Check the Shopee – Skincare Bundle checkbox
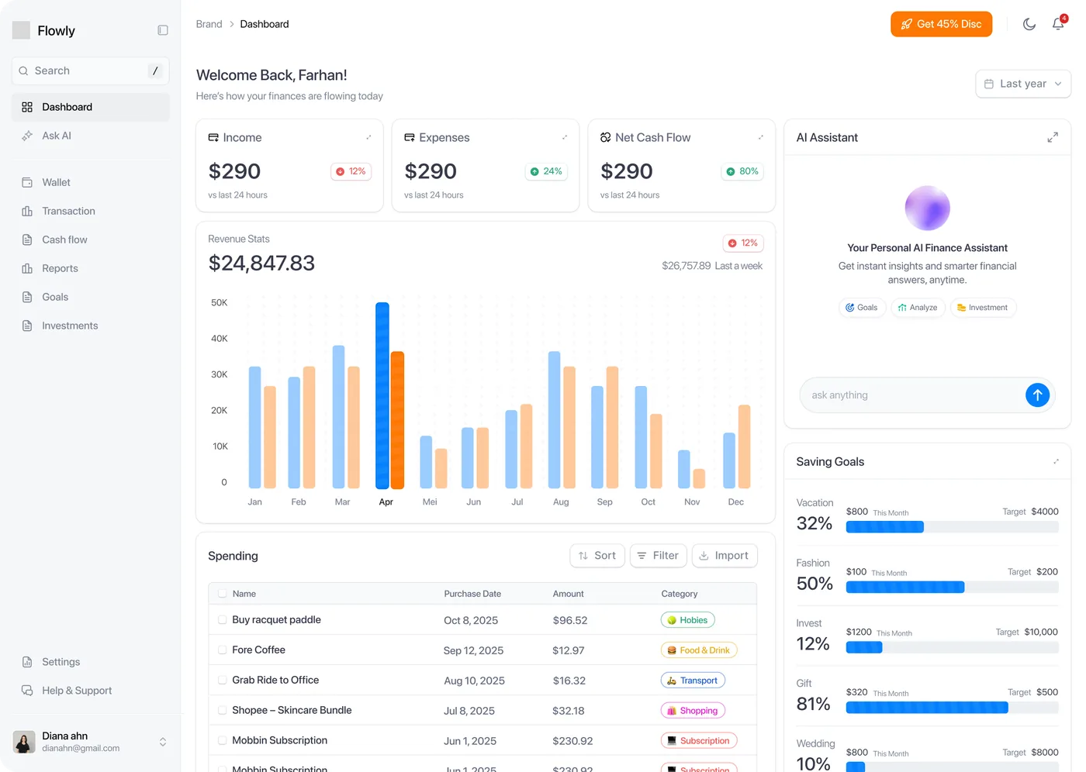 pyautogui.click(x=223, y=711)
